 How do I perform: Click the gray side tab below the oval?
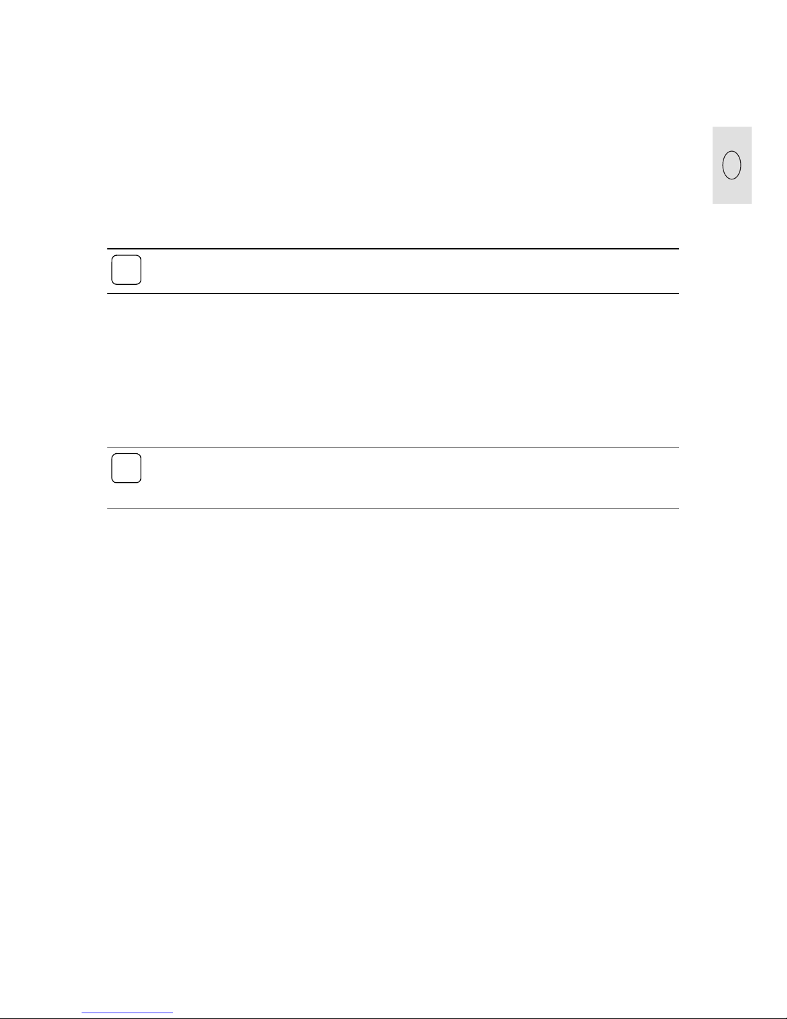point(732,192)
